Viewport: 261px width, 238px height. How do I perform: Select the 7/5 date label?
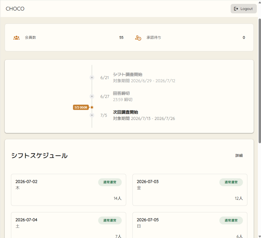(104, 115)
